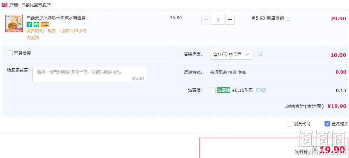
Task: Click the 发货时间 shipping time notice
Action: (x=57, y=34)
